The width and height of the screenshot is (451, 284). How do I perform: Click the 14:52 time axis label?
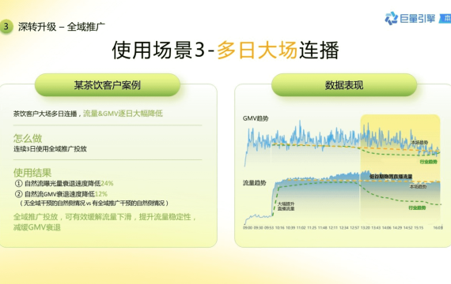(x=407, y=227)
